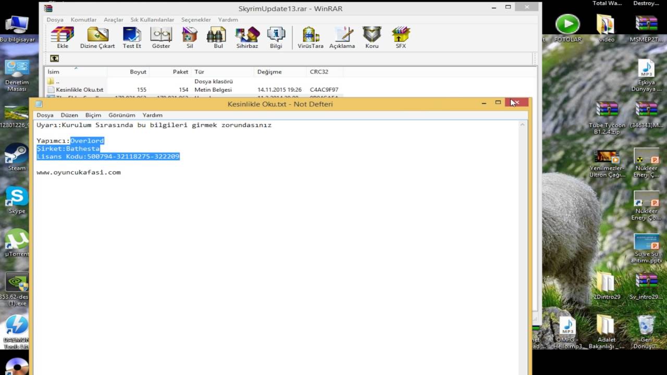Image resolution: width=667 pixels, height=375 pixels.
Task: Open the Düzen menu in Not Defteri
Action: point(69,115)
